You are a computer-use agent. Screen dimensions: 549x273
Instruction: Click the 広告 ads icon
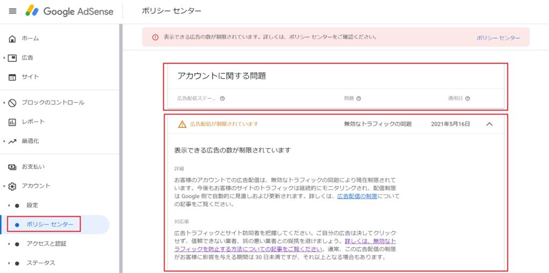tap(12, 58)
